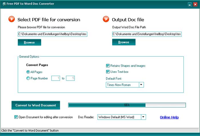Click the app icon in the title bar
This screenshot has width=200, height=136.
click(x=4, y=4)
